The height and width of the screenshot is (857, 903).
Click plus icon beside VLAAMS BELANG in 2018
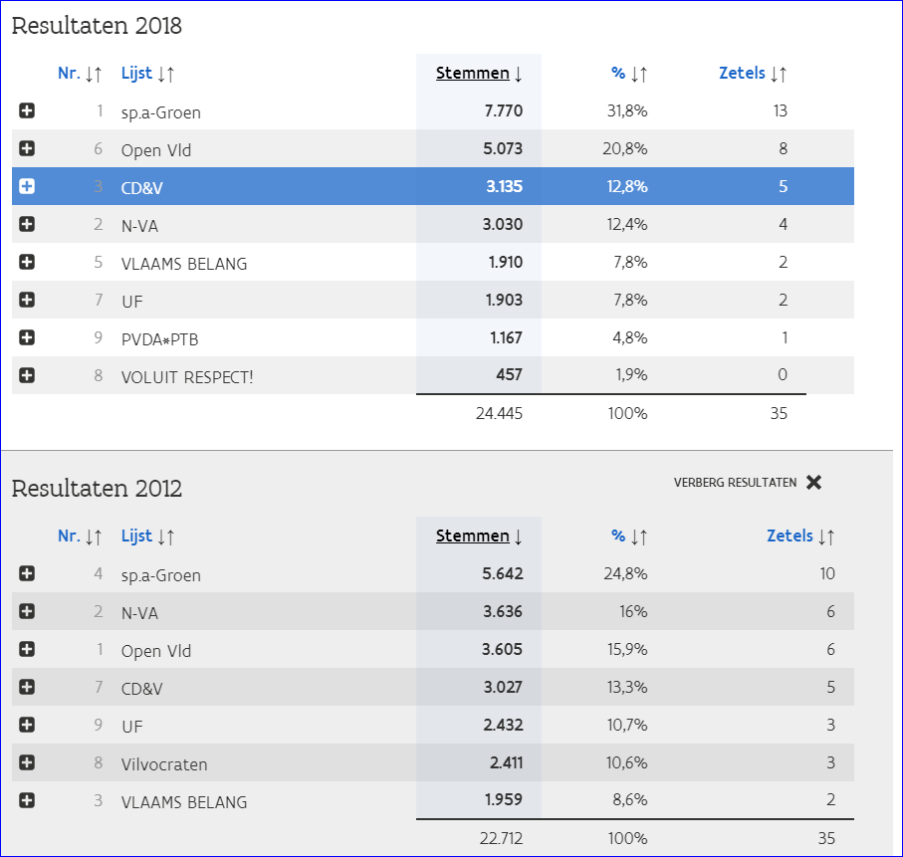coord(27,263)
